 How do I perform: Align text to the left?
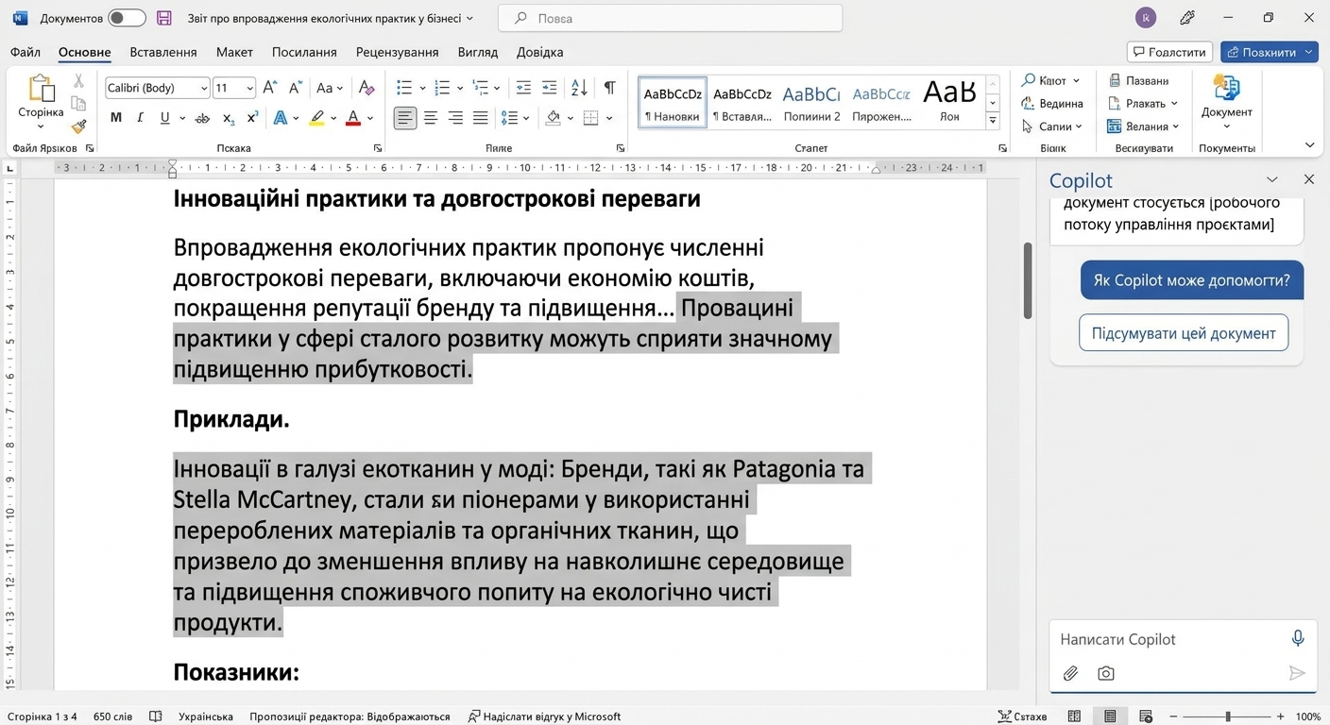coord(405,118)
